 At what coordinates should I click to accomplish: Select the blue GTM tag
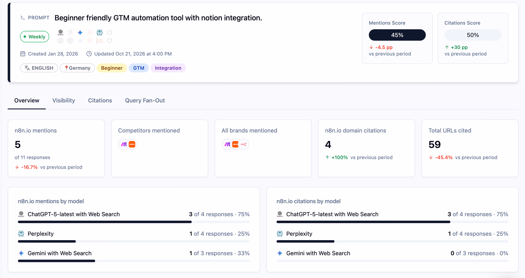pyautogui.click(x=139, y=68)
